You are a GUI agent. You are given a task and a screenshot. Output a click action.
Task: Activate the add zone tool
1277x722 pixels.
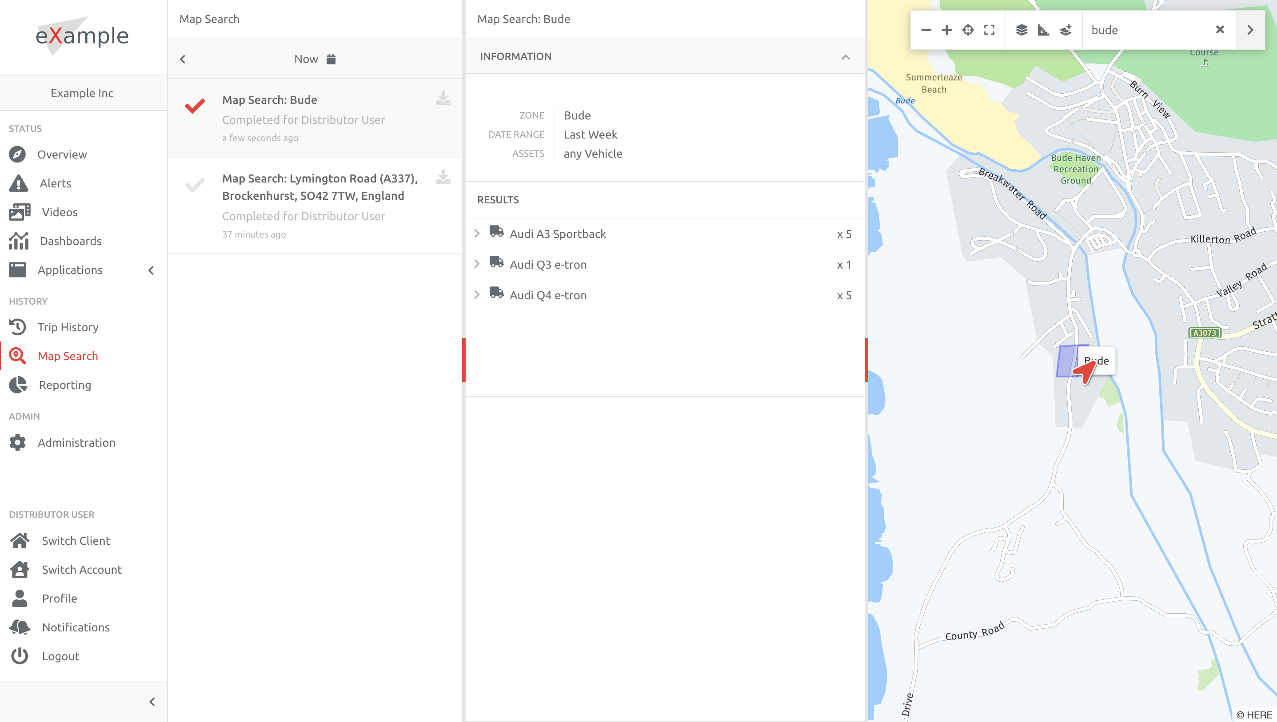tap(1065, 30)
